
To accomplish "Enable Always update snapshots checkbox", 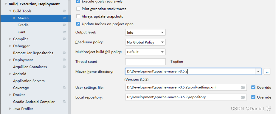I will click(78, 16).
